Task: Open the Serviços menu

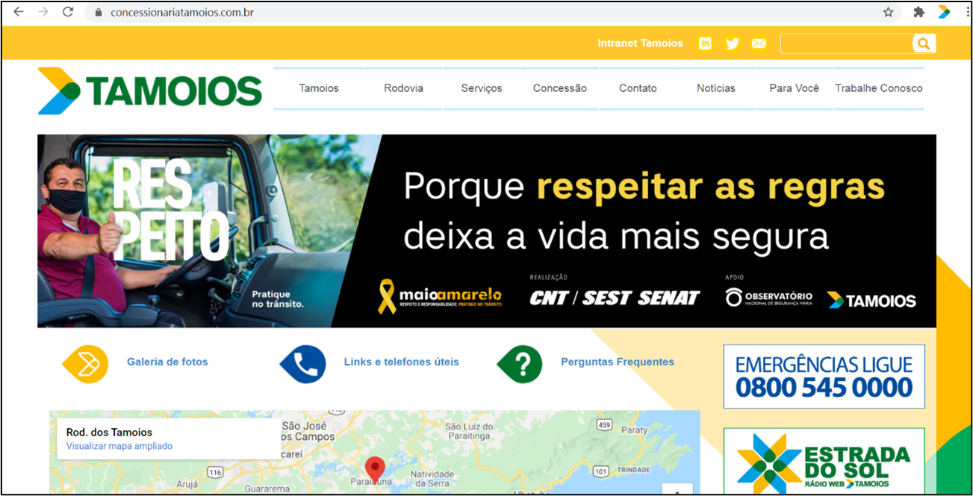Action: click(x=482, y=88)
